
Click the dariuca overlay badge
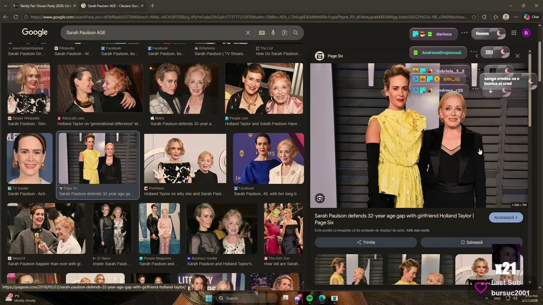click(x=434, y=34)
